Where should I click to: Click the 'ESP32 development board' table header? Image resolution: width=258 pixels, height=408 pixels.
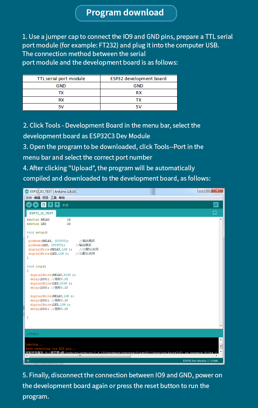point(138,78)
